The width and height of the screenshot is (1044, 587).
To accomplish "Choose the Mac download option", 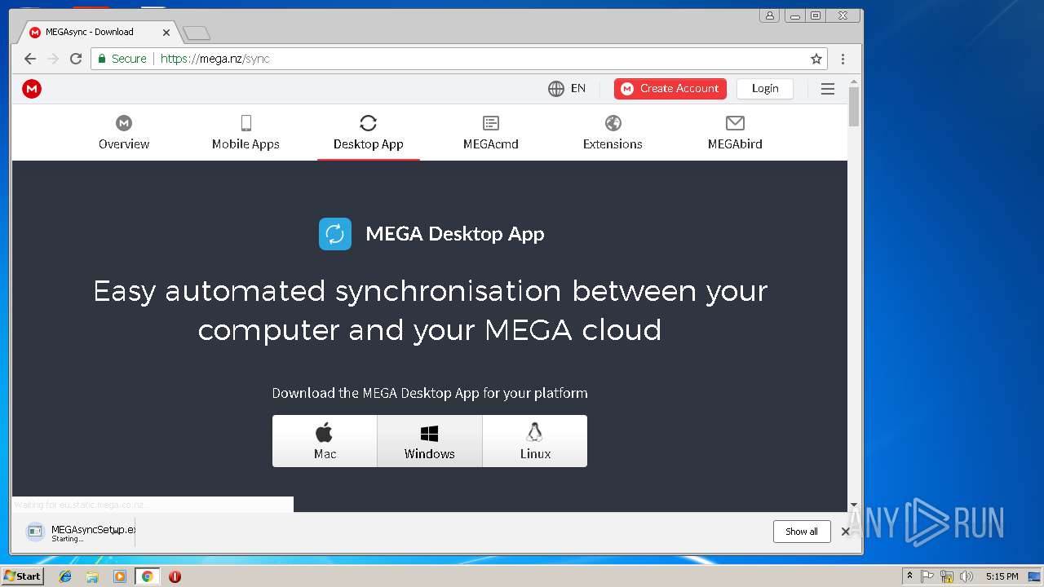I will coord(325,441).
